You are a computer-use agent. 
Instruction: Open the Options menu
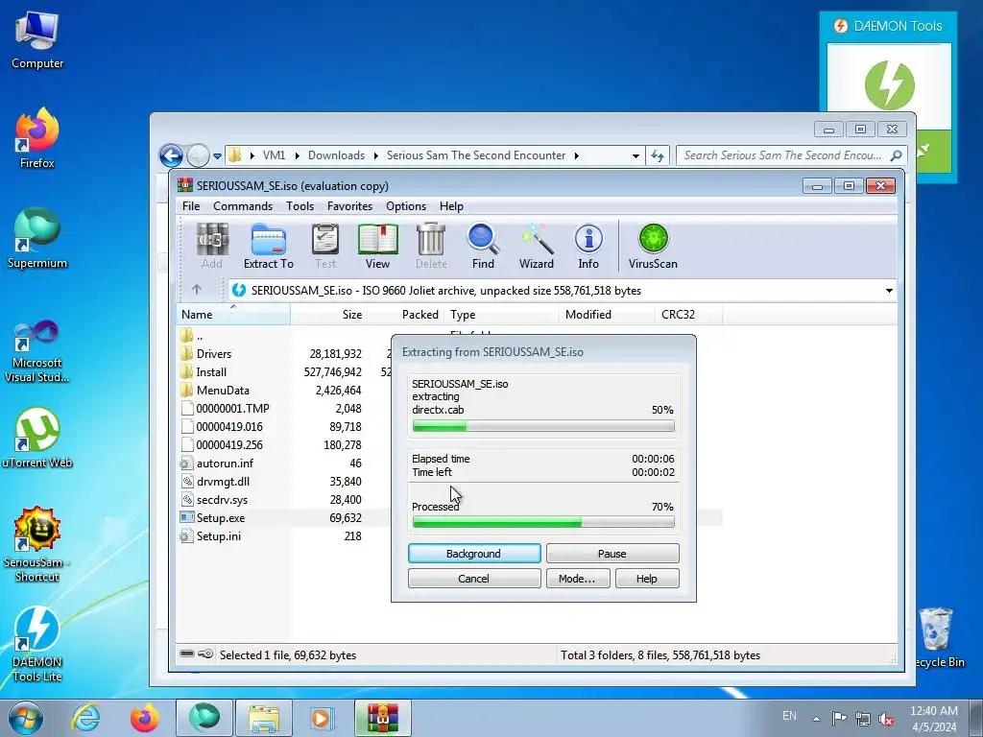[x=406, y=206]
